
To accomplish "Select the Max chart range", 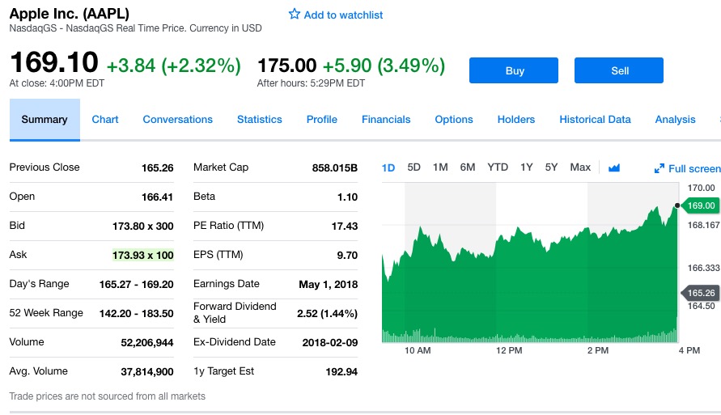I will click(x=580, y=167).
